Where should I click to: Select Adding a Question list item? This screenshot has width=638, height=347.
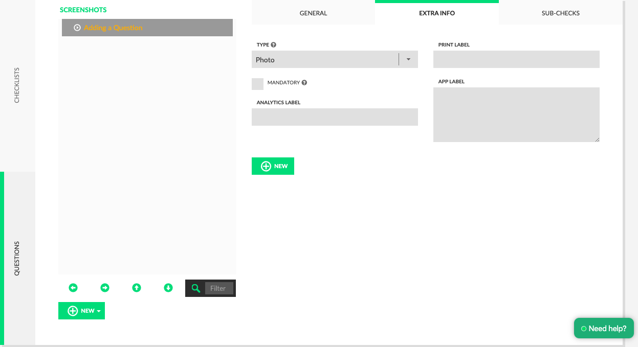pos(147,28)
